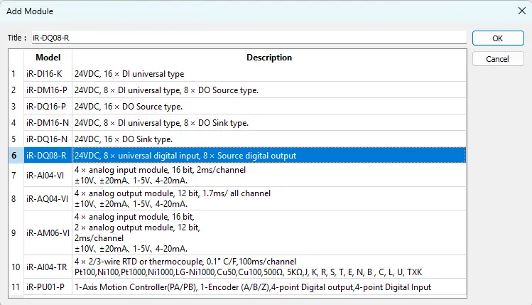Select the iR-DQ16-N model cell
Viewport: 532px width, 305px height.
click(48, 139)
